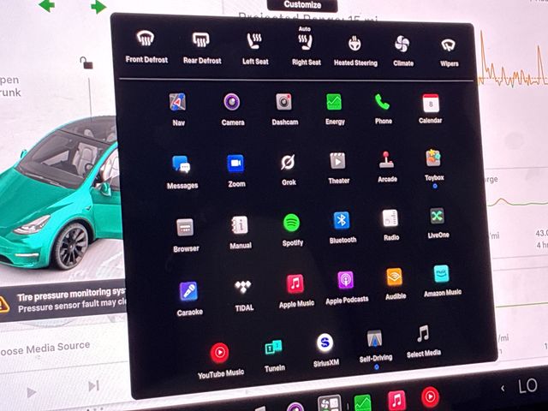Skip to next track

[x=93, y=386]
